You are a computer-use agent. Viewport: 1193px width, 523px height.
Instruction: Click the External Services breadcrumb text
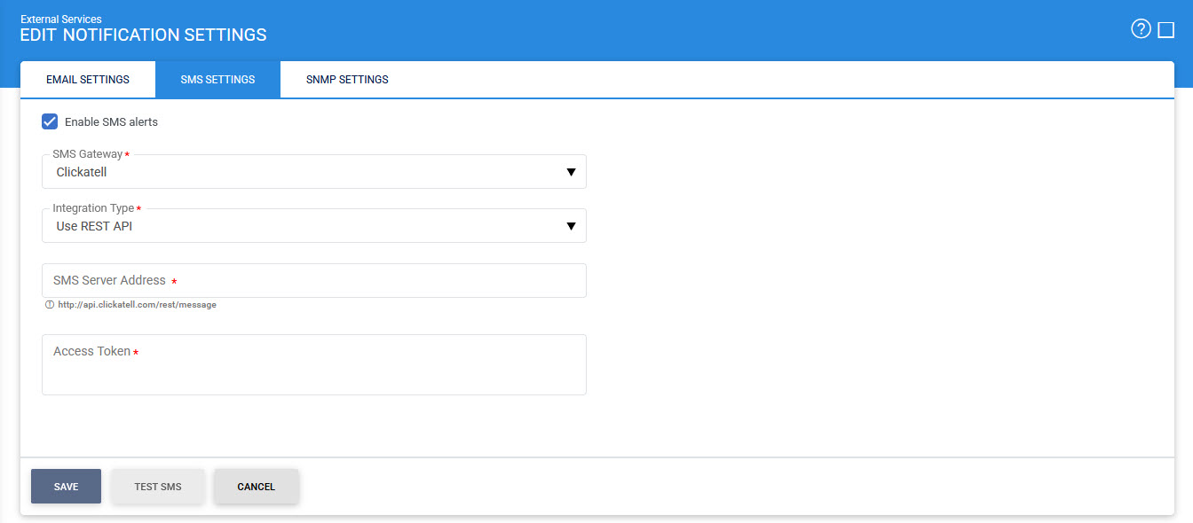[61, 19]
